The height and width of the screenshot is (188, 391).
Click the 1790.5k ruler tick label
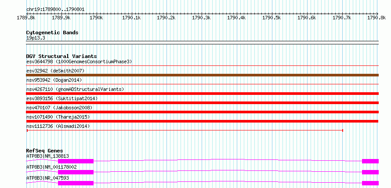coord(272,18)
